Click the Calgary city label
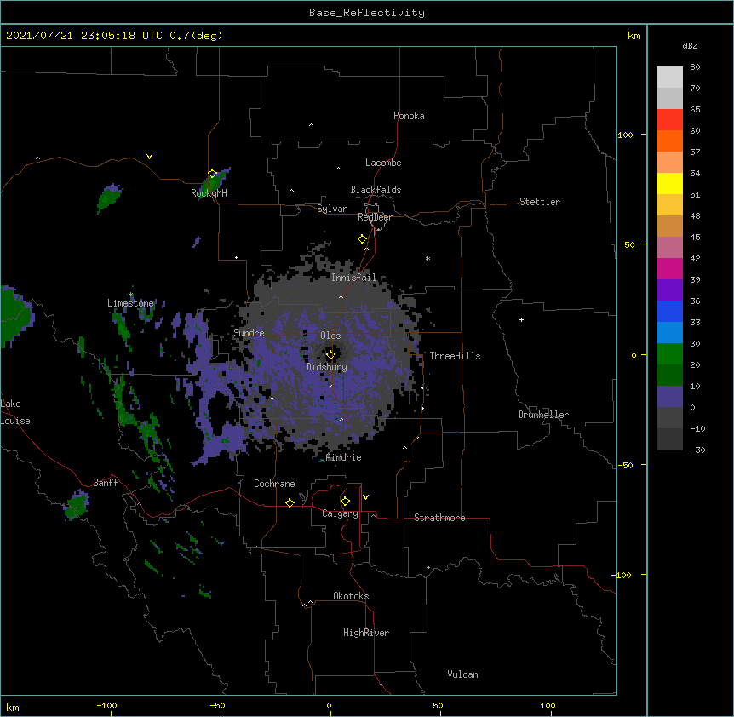Screen dimensions: 734x717 click(340, 513)
